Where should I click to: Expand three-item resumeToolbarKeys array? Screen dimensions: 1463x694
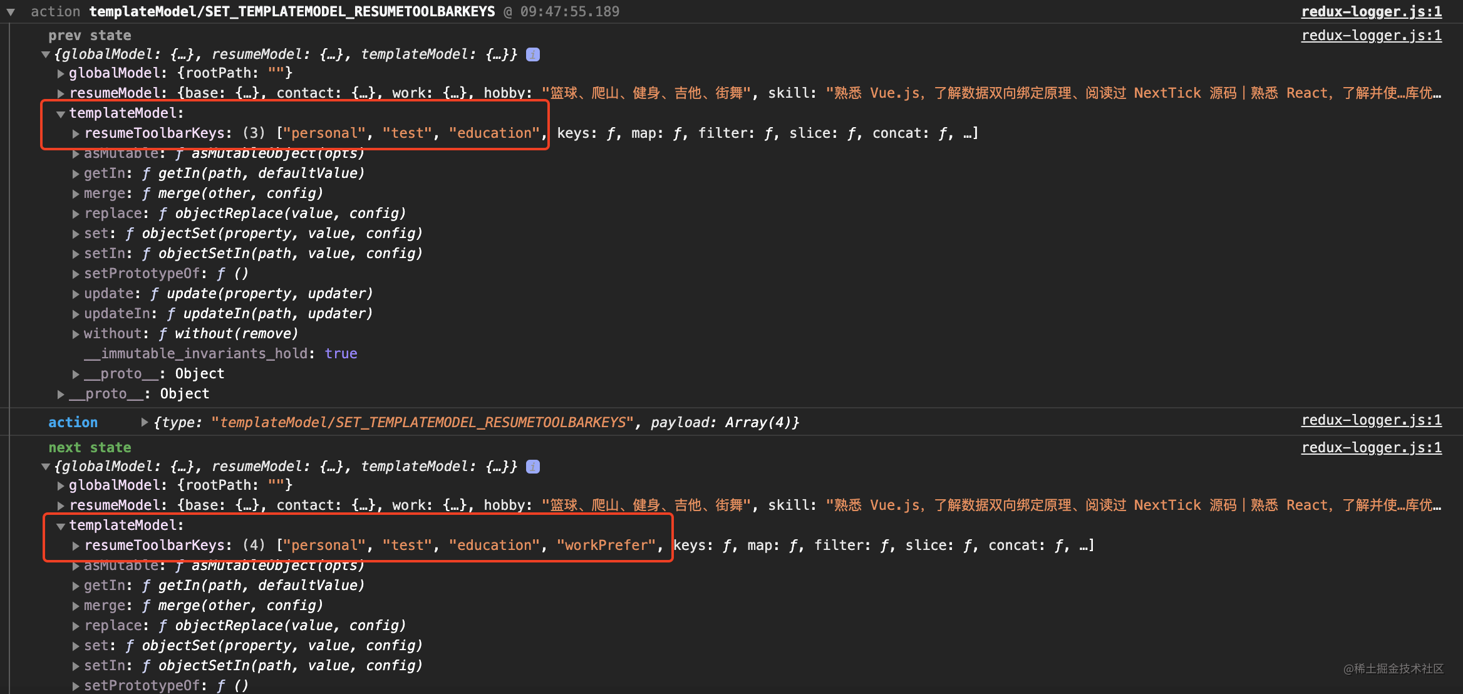coord(76,133)
